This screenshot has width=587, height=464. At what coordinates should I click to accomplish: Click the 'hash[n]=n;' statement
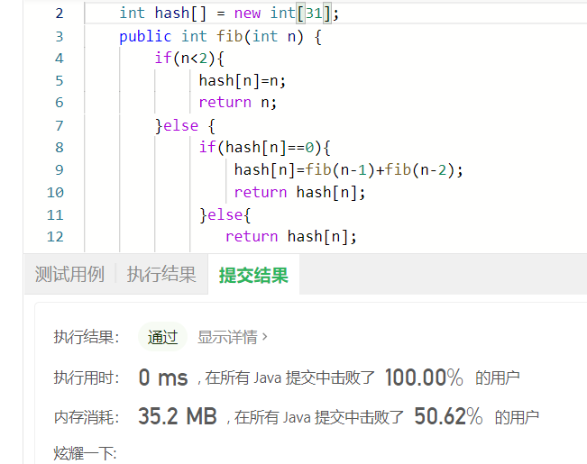point(243,81)
